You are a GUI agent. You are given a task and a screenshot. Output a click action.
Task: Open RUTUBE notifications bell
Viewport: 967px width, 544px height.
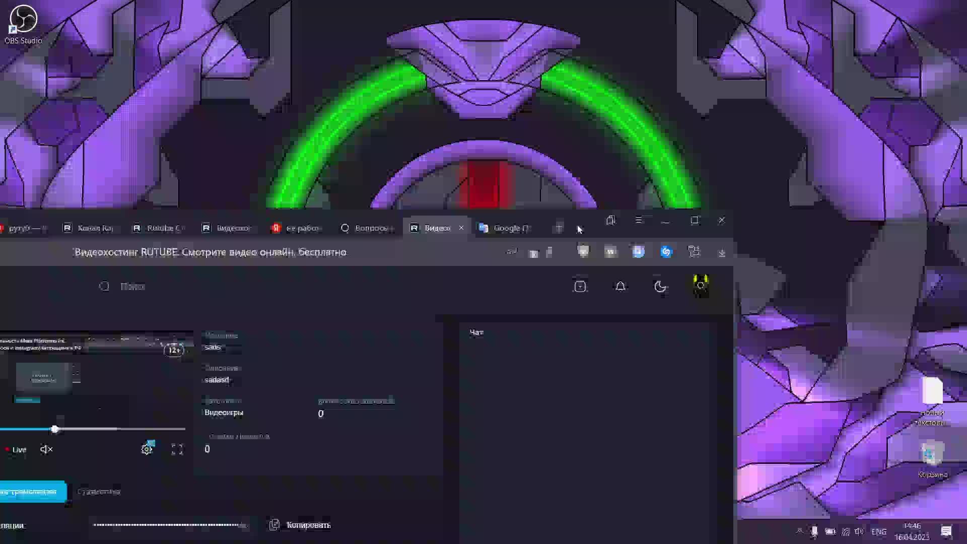click(x=620, y=287)
